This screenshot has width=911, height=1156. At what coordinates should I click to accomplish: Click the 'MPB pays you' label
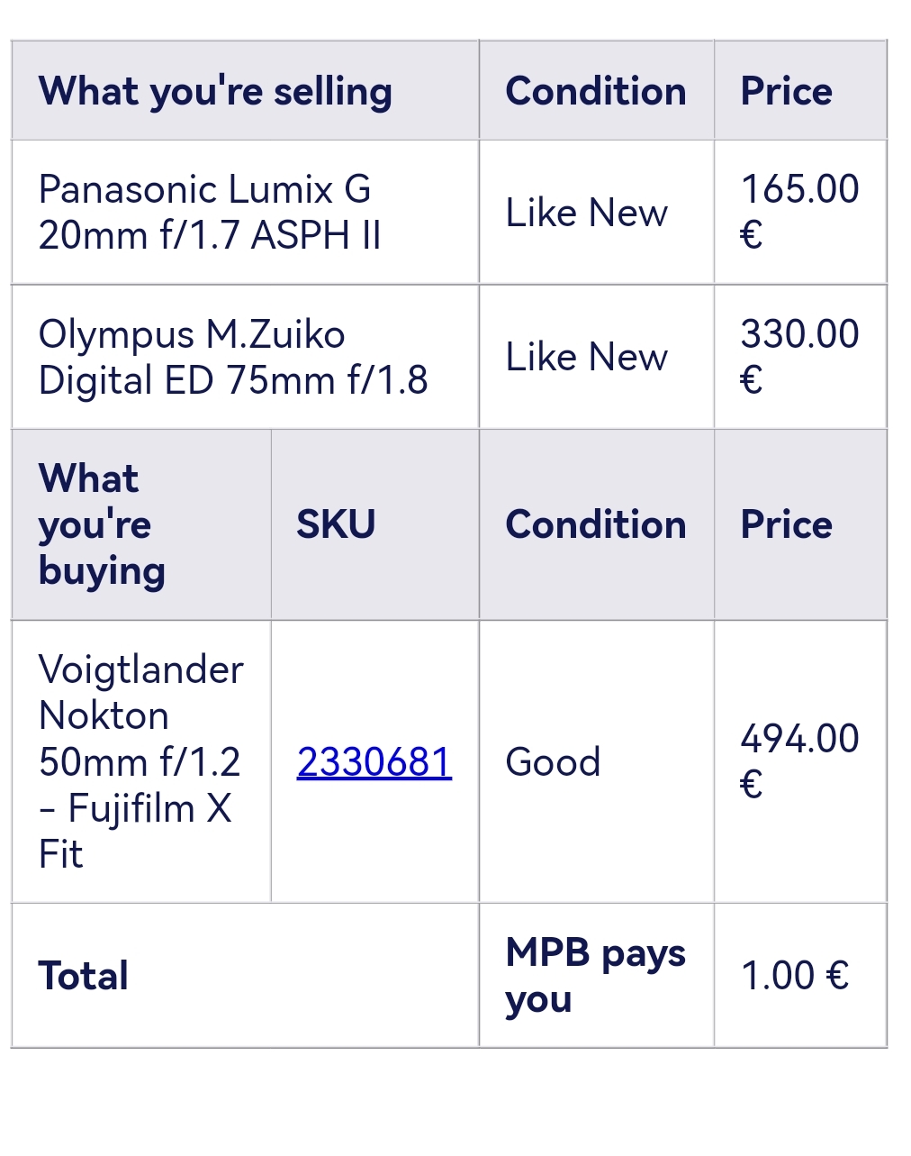(596, 975)
